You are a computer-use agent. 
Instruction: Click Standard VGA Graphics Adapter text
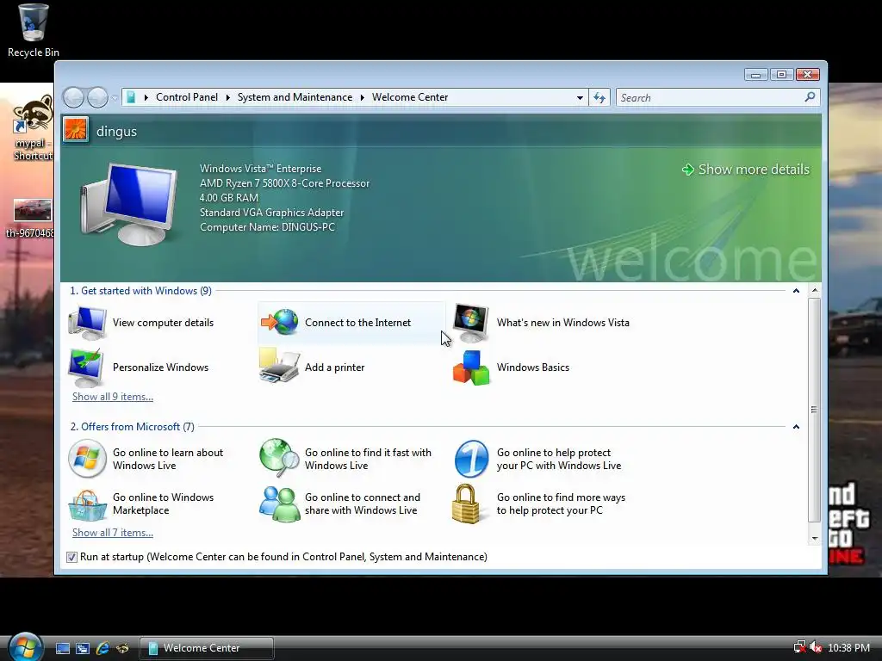271,213
